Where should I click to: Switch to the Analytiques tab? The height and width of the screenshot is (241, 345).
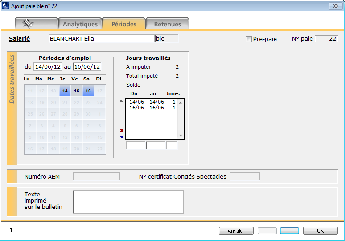(80, 24)
